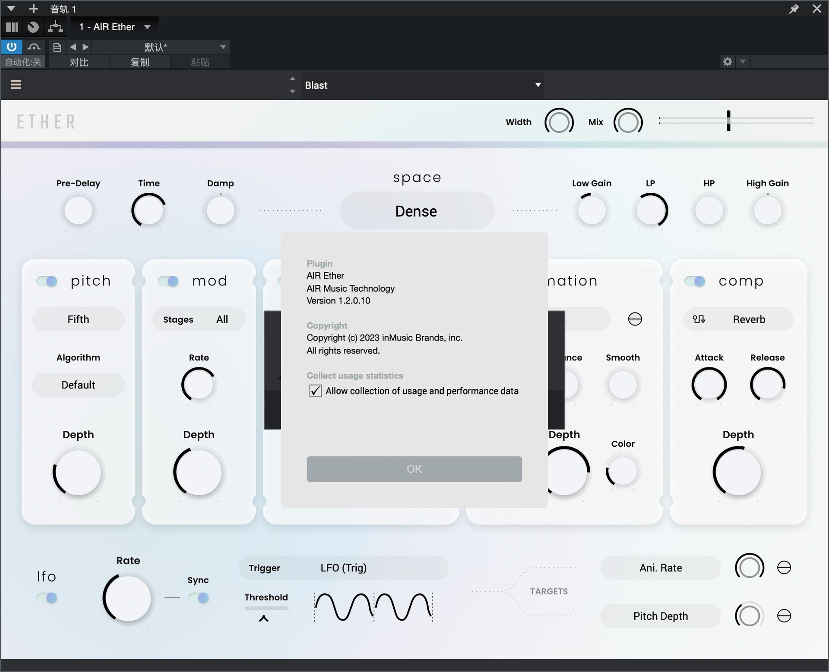Open the 默认 preset dropdown

(223, 47)
